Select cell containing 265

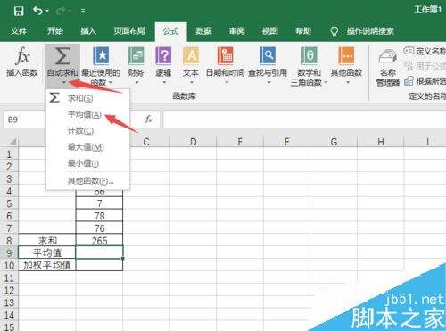tap(99, 240)
